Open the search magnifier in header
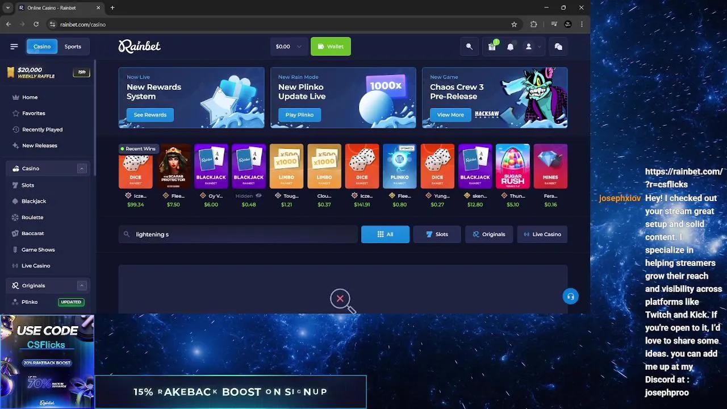The height and width of the screenshot is (409, 727). (469, 47)
